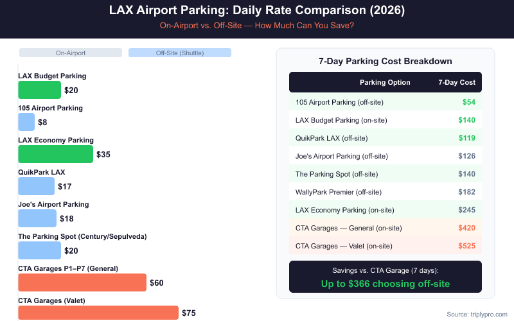
Task: Click the CTA Garages Valet orange bar
Action: [98, 312]
